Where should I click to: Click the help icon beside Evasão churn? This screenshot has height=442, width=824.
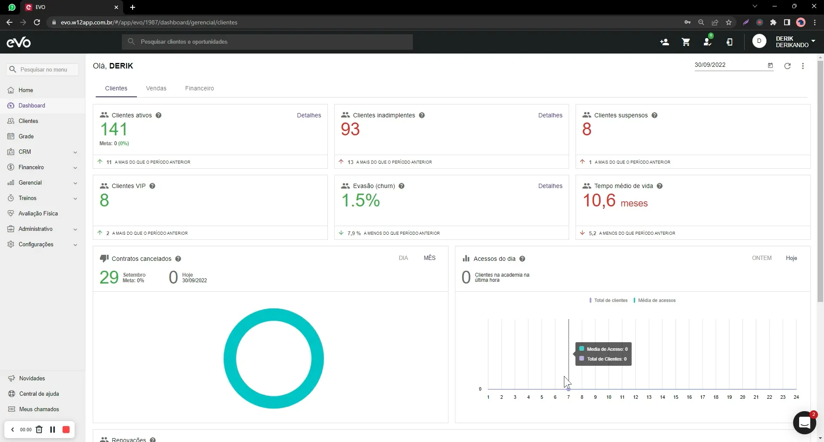[402, 186]
